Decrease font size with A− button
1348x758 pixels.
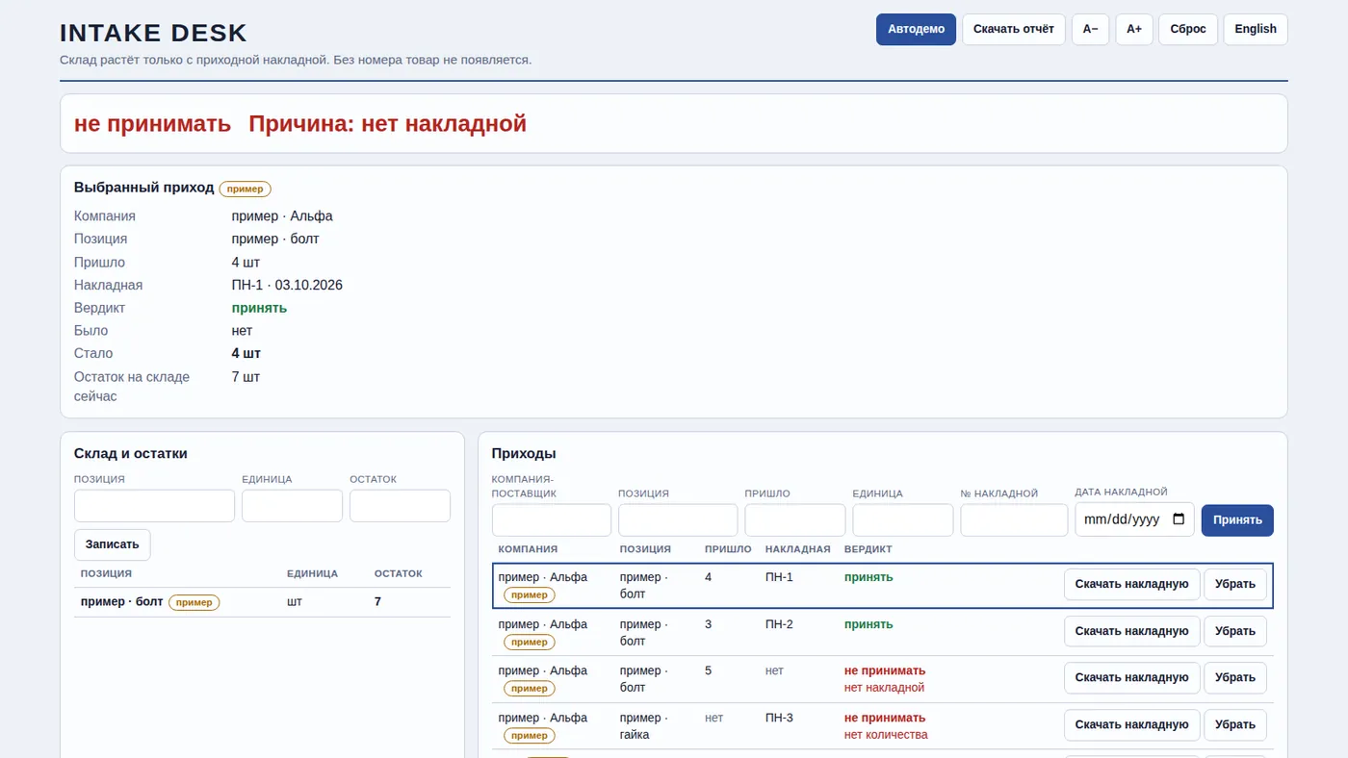click(1090, 29)
